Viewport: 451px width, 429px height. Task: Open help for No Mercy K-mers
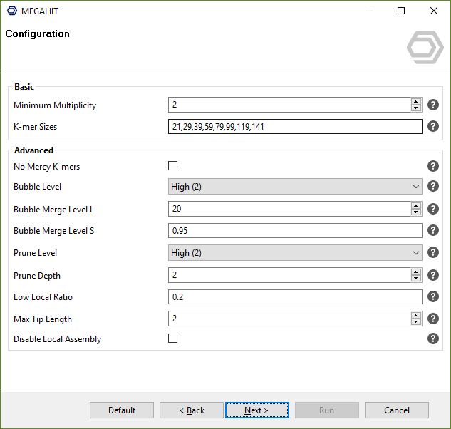433,166
